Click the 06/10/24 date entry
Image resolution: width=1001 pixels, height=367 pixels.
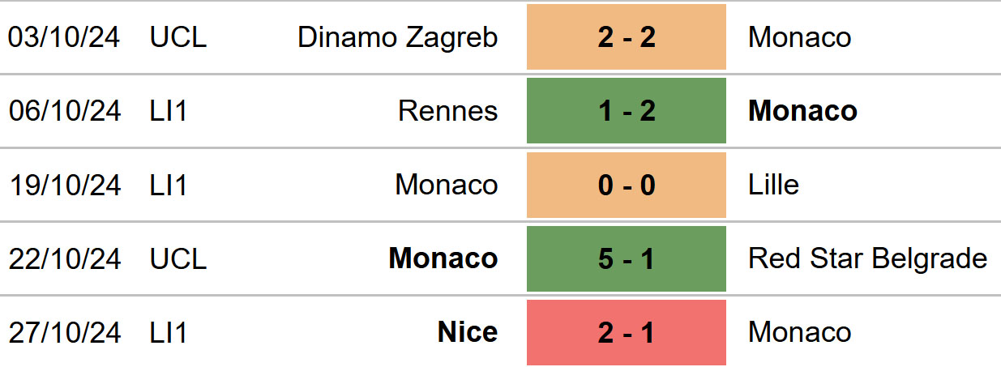[65, 111]
